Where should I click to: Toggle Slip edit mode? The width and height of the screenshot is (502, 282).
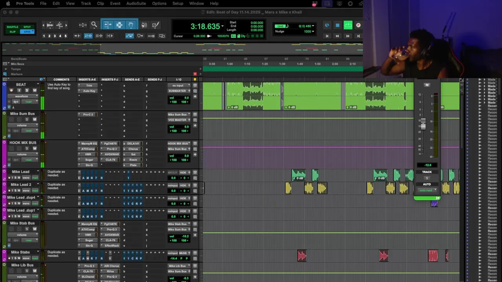[13, 32]
